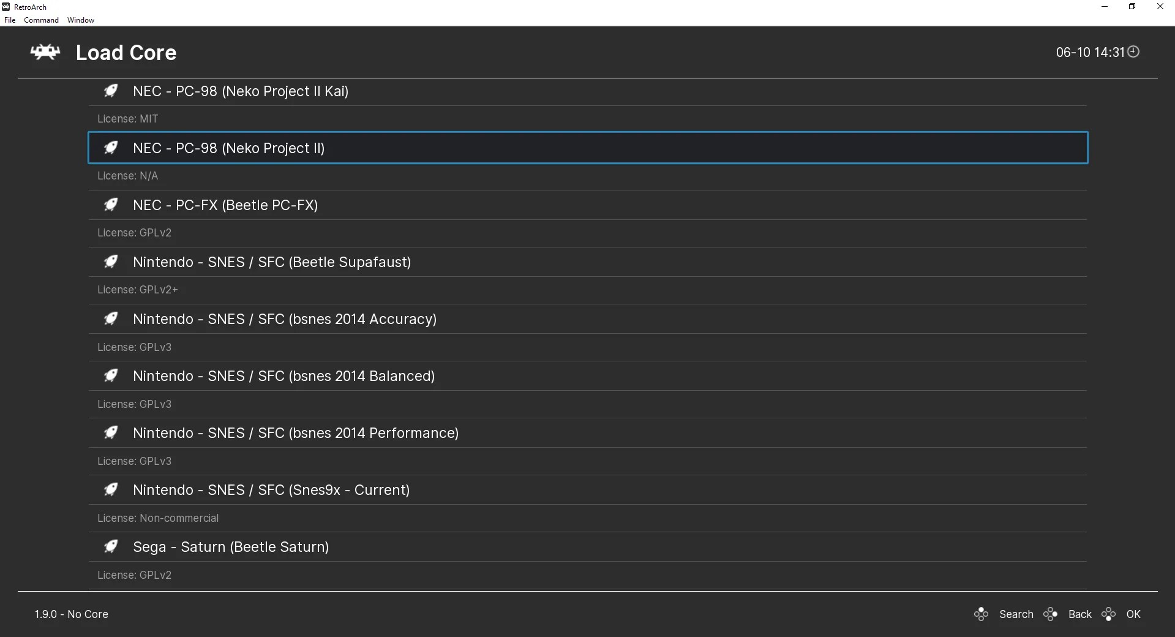The height and width of the screenshot is (637, 1175).
Task: Click the gamepad icon left of OK
Action: [x=1108, y=614]
